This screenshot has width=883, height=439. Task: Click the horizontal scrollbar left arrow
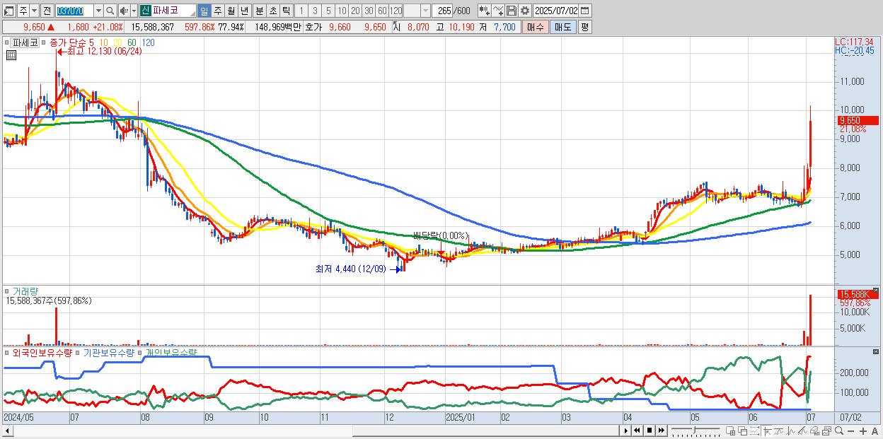7,431
